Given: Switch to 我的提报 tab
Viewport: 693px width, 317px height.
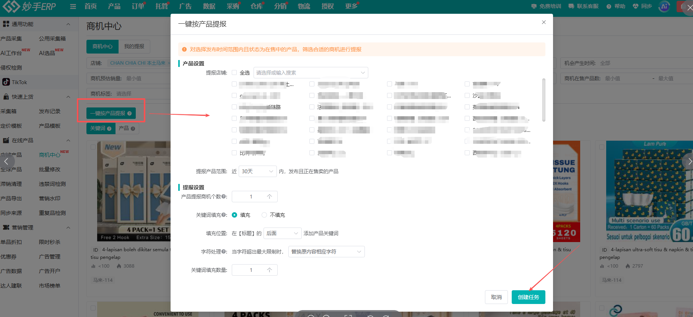Looking at the screenshot, I should [134, 46].
